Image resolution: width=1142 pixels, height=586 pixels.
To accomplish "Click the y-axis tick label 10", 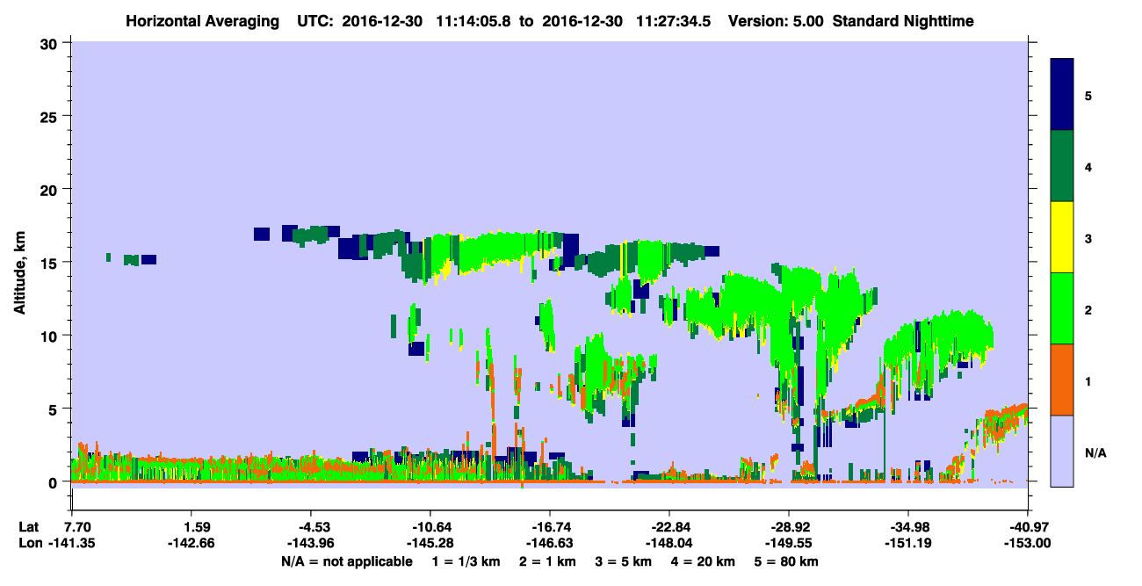I will click(x=51, y=336).
